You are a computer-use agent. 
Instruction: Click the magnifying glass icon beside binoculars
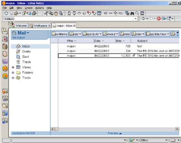137,13
